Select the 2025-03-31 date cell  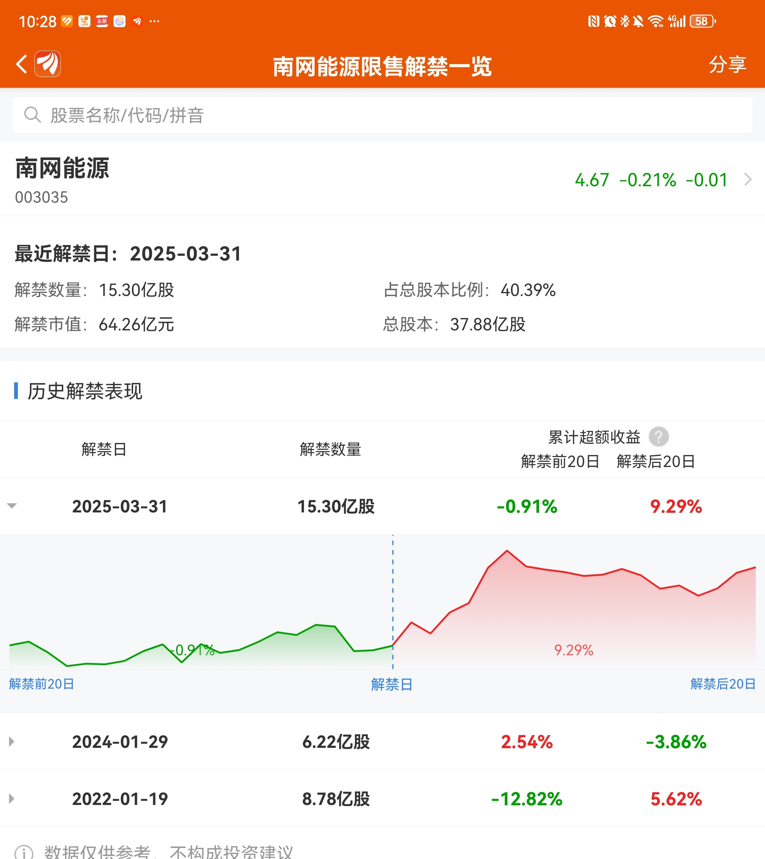(x=120, y=506)
